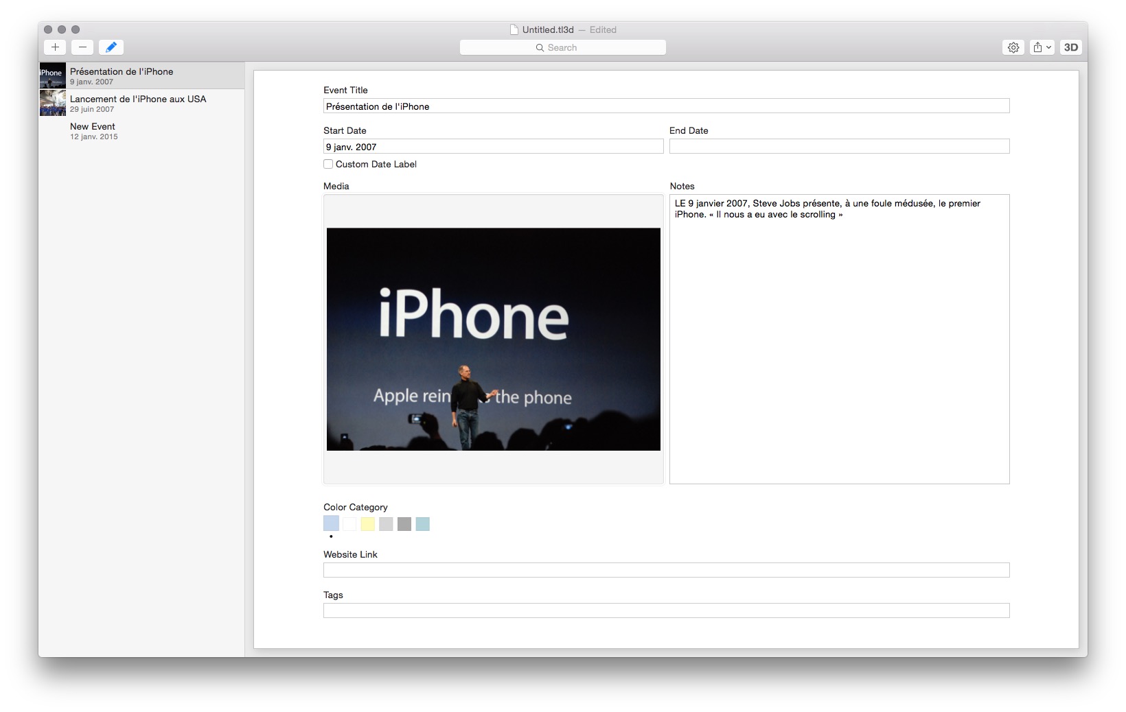The width and height of the screenshot is (1126, 712).
Task: Click the Website Link field
Action: (666, 570)
